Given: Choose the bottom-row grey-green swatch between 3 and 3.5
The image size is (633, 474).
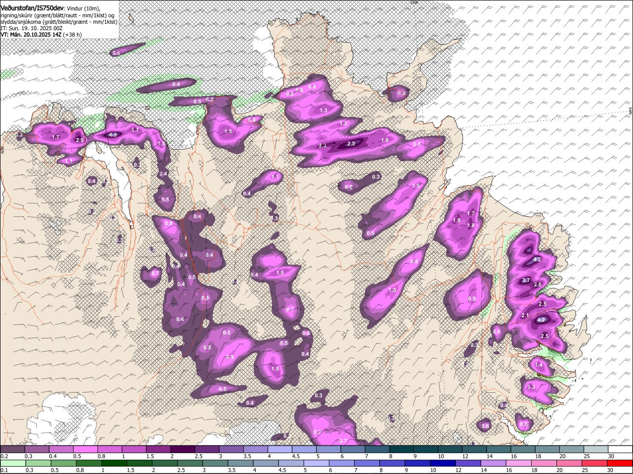Looking at the screenshot, I should coord(215,464).
